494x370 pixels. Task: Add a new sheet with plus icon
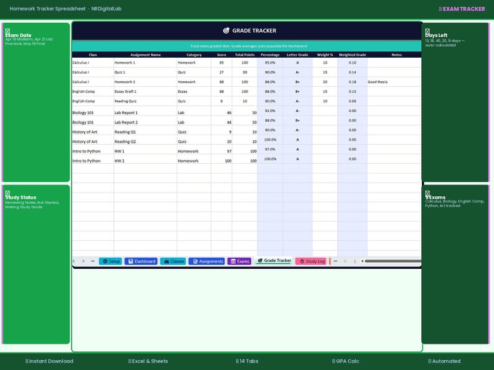click(345, 261)
